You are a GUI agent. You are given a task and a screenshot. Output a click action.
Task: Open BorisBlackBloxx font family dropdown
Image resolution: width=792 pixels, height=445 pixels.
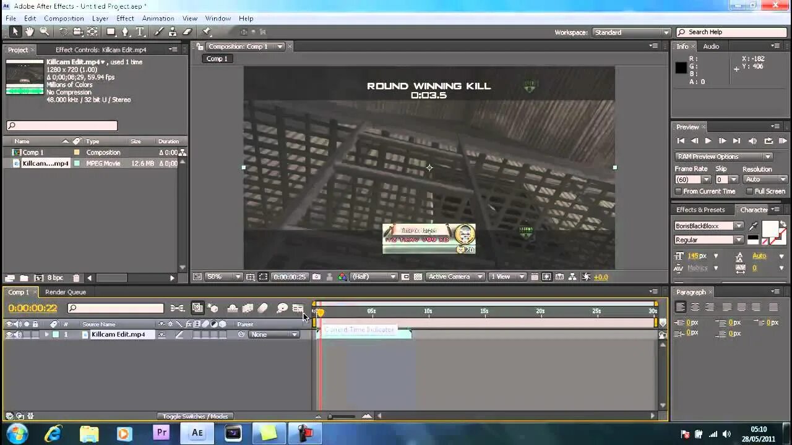(708, 226)
